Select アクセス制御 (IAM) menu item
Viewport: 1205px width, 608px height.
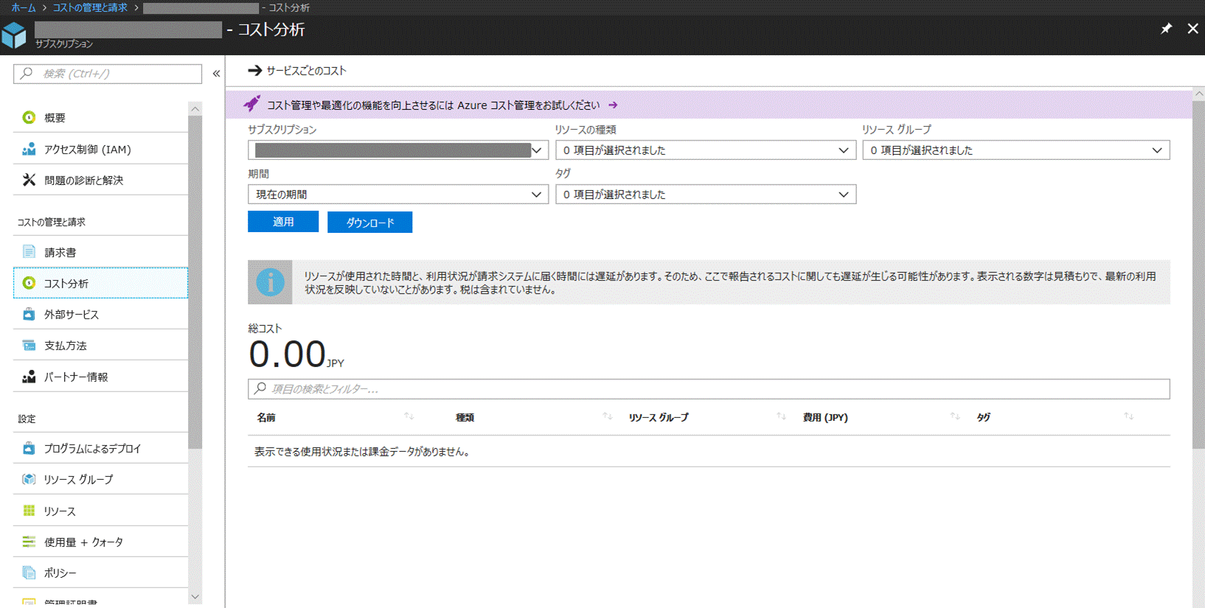pyautogui.click(x=100, y=149)
